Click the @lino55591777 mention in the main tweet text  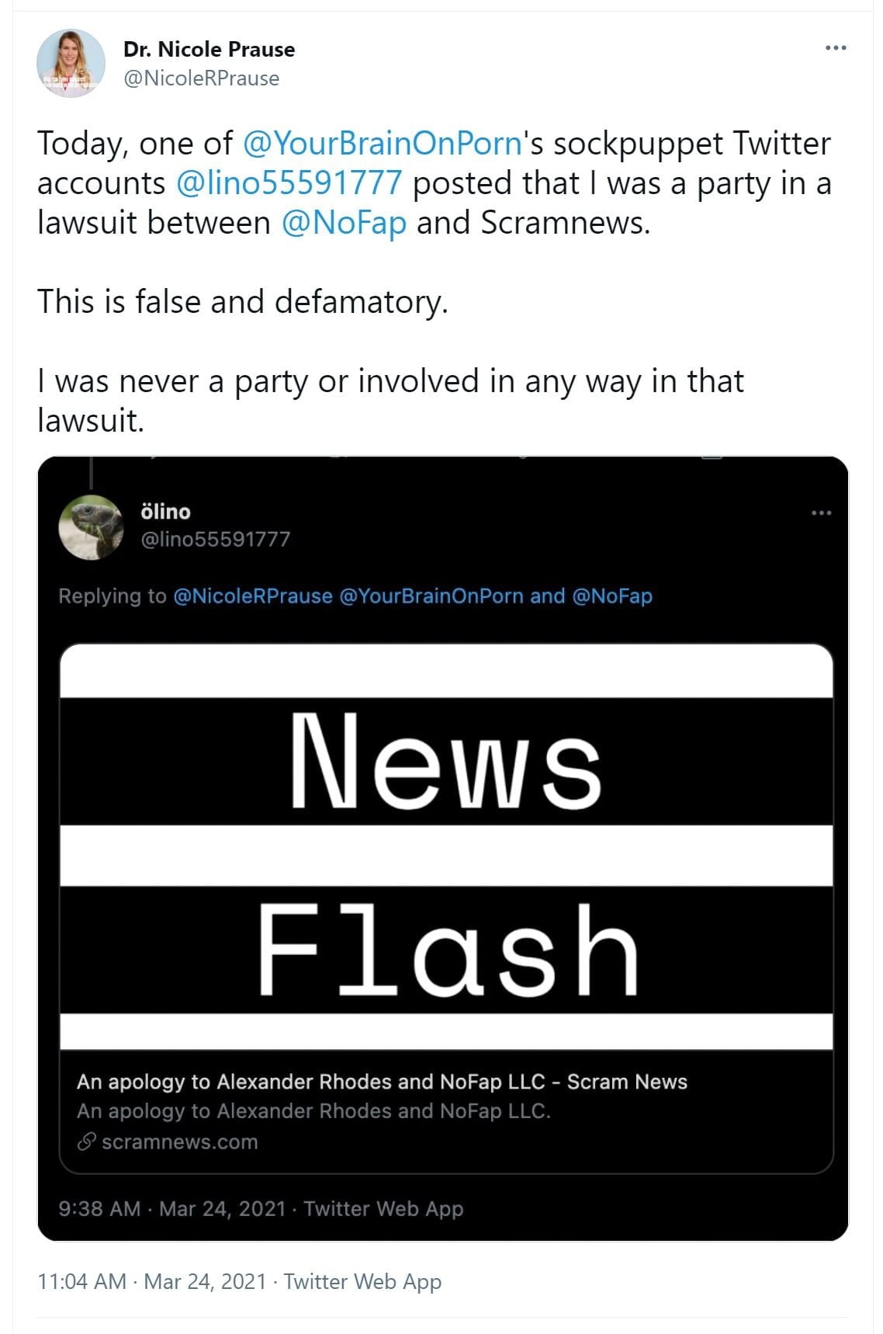289,183
